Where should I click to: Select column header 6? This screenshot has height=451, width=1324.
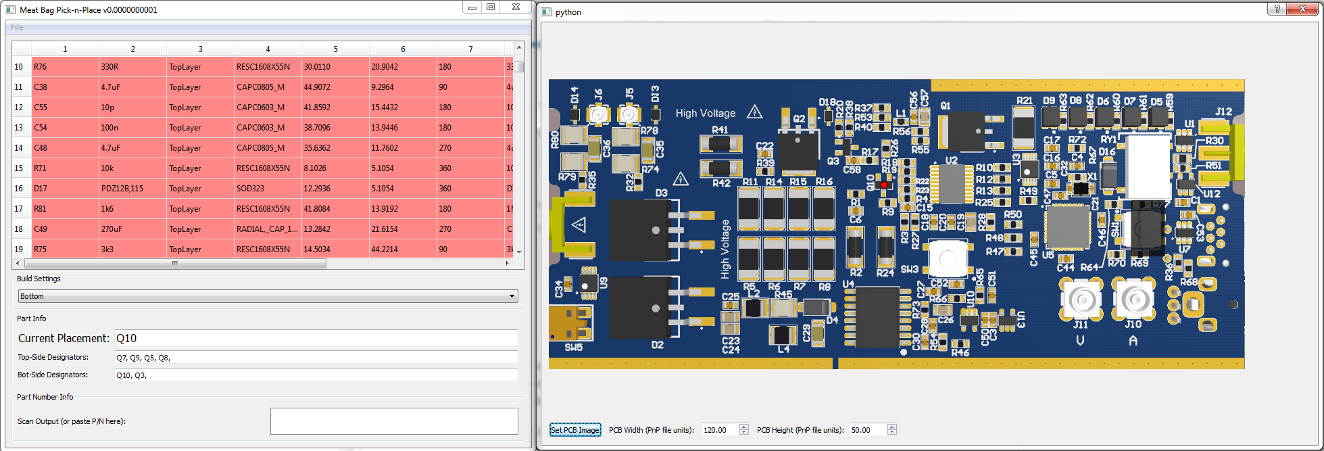403,49
